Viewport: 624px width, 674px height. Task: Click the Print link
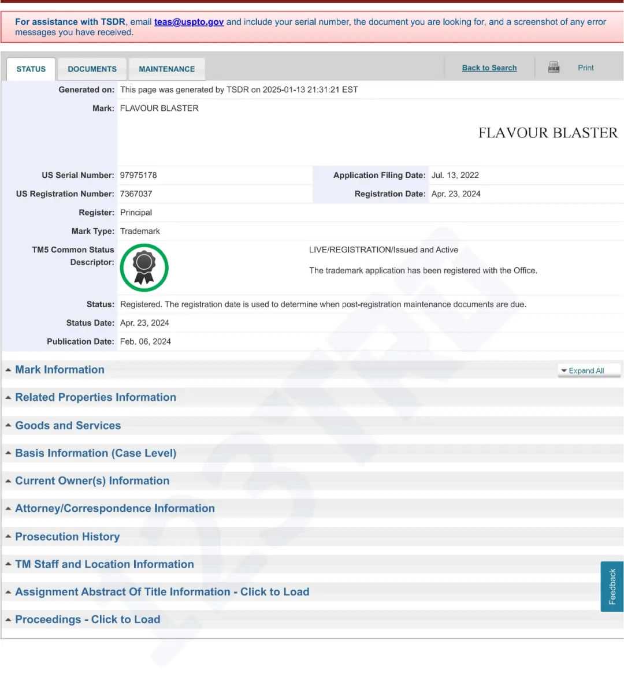[586, 68]
